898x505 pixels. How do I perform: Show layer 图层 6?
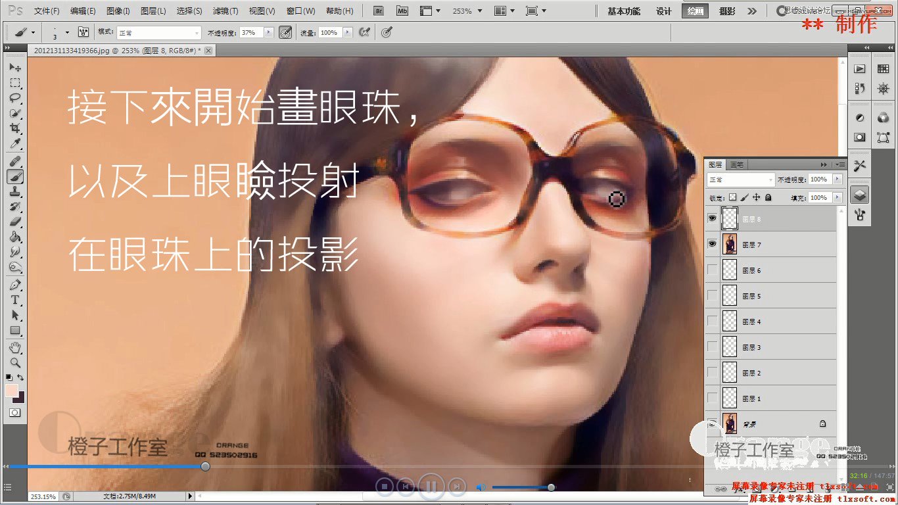pyautogui.click(x=712, y=270)
